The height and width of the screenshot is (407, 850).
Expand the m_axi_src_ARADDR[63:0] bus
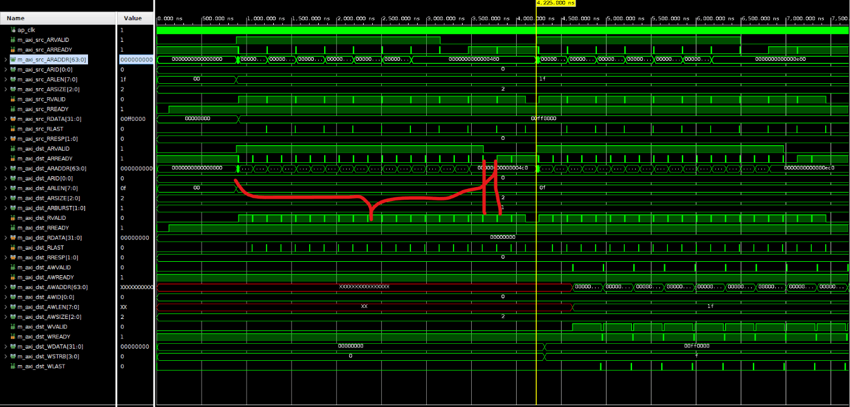tap(5, 60)
